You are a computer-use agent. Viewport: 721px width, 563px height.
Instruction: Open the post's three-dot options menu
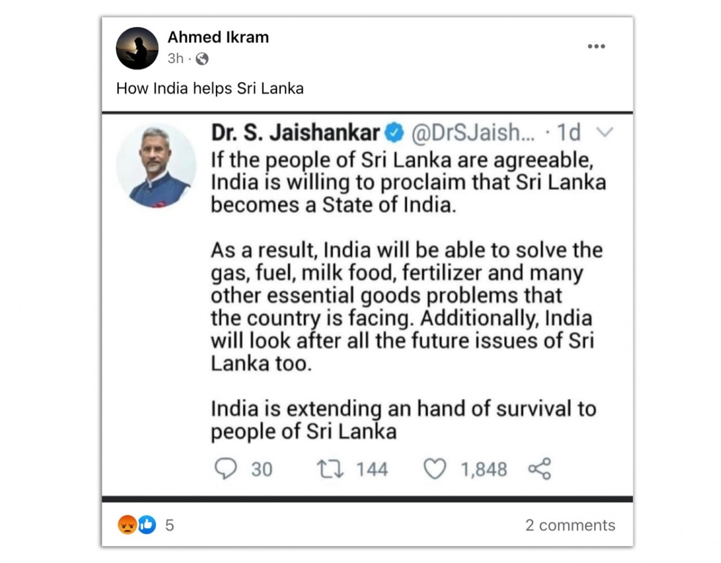tap(596, 47)
